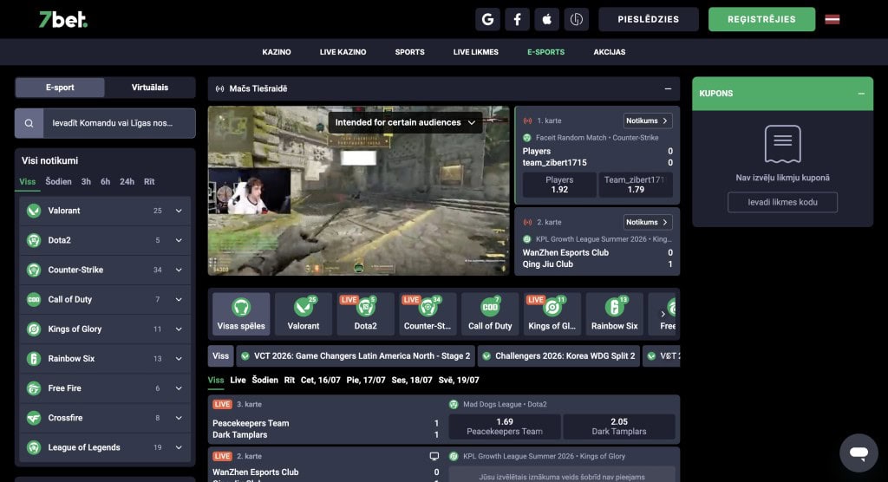This screenshot has height=482, width=888.
Task: Open the Sports menu item
Action: 409,52
